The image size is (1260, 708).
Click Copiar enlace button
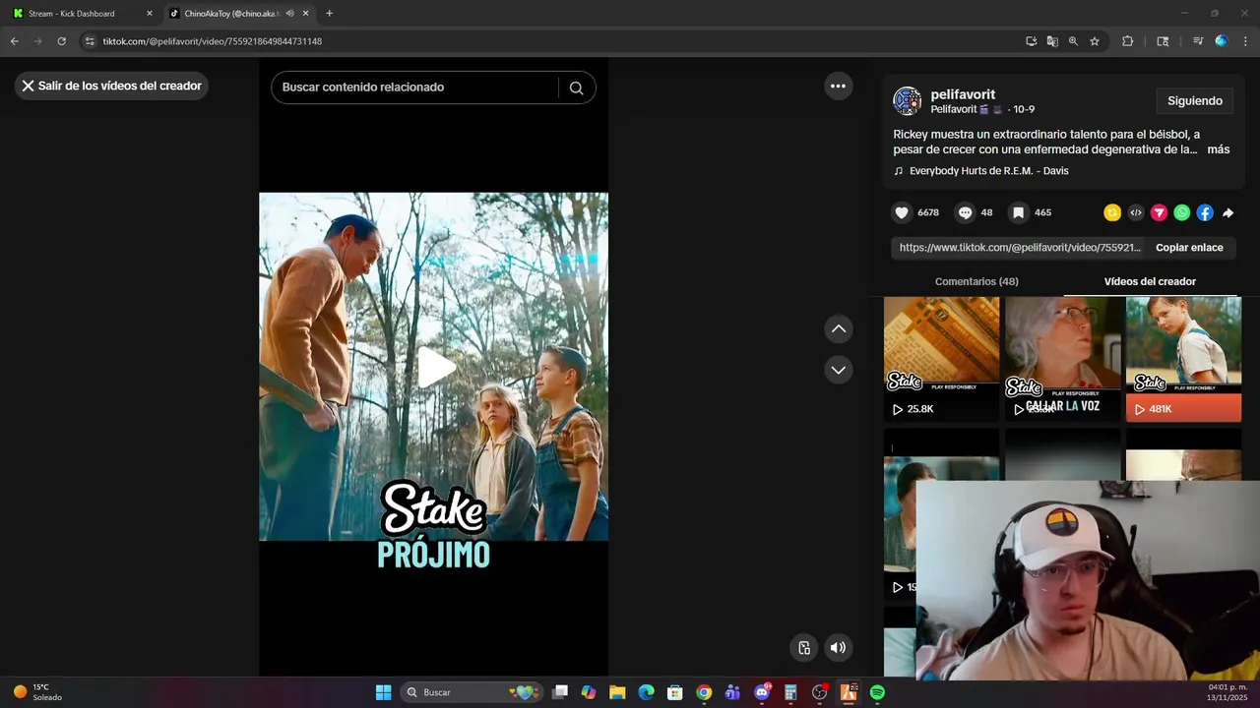point(1189,248)
